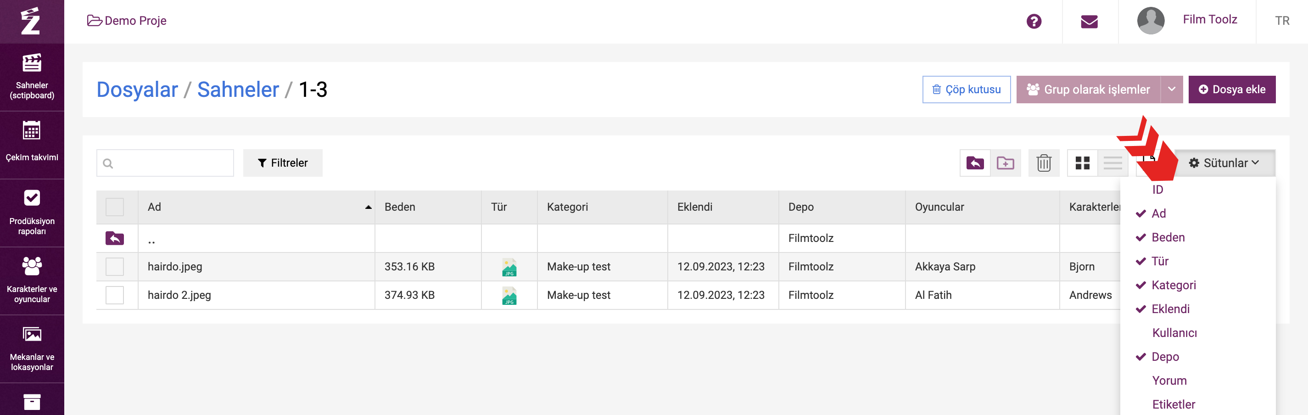Viewport: 1308px width, 415px height.
Task: Uncheck the Tür column option
Action: 1160,261
